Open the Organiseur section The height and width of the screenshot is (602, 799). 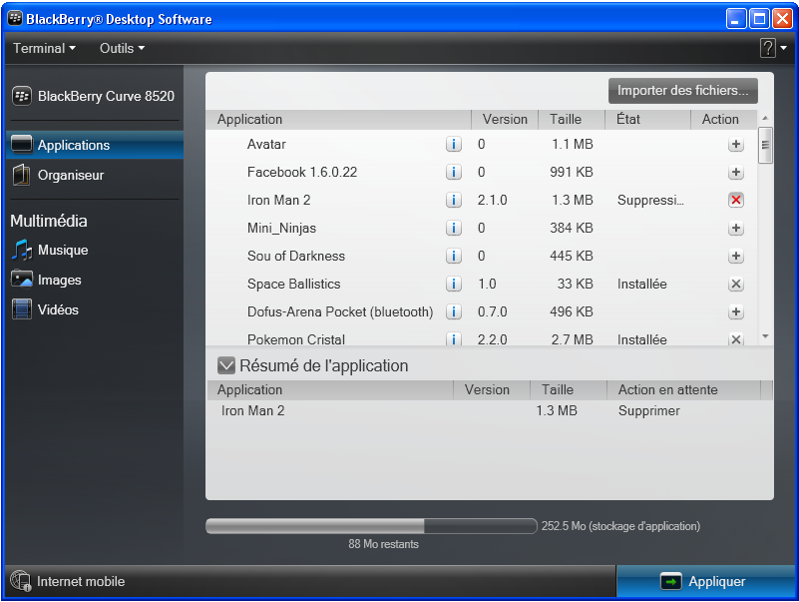pos(95,175)
